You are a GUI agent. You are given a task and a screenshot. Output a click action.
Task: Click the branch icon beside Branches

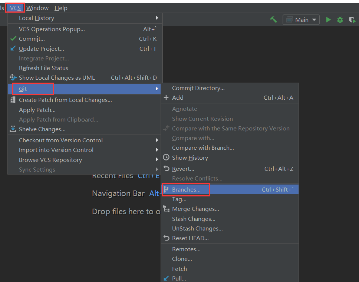pyautogui.click(x=166, y=189)
